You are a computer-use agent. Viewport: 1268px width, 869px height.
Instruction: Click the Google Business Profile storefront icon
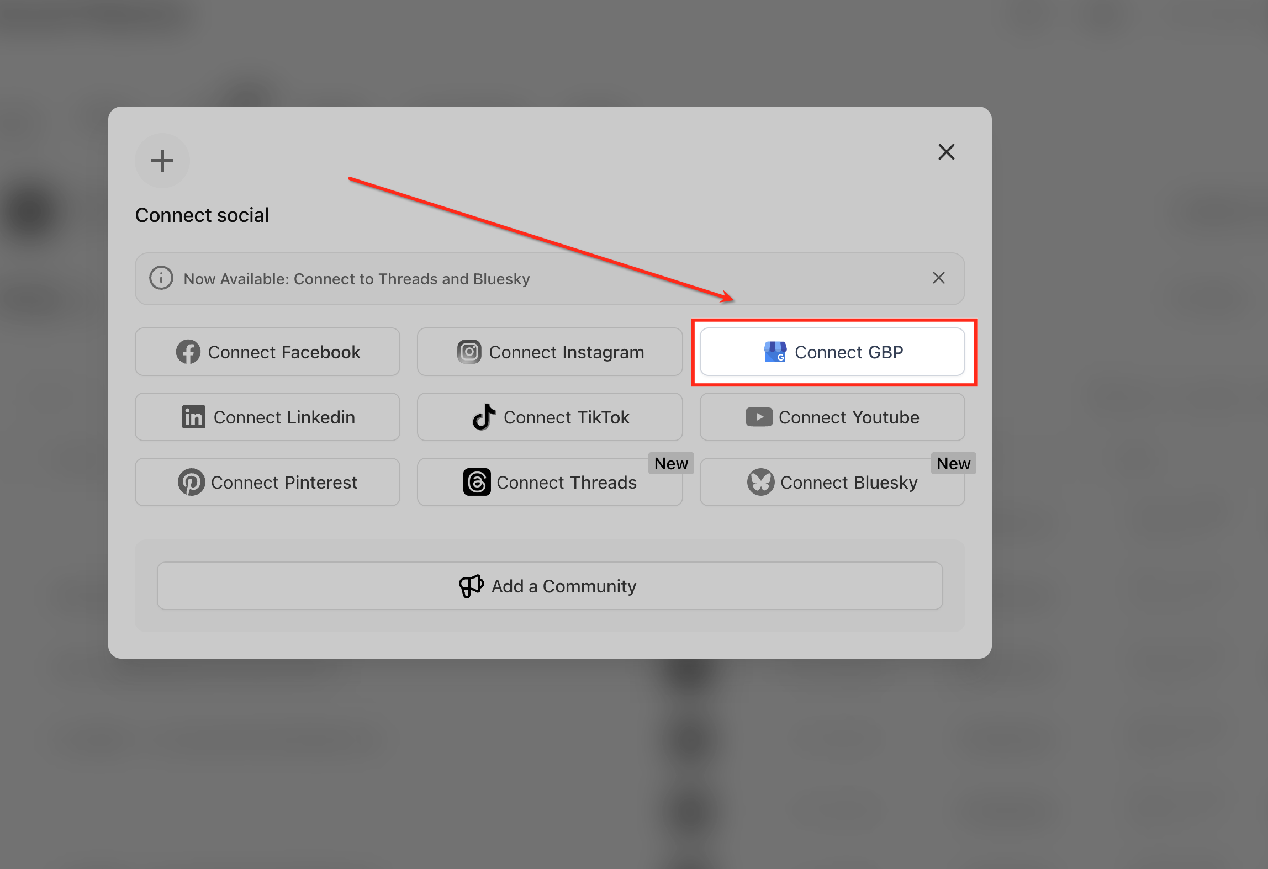(774, 352)
